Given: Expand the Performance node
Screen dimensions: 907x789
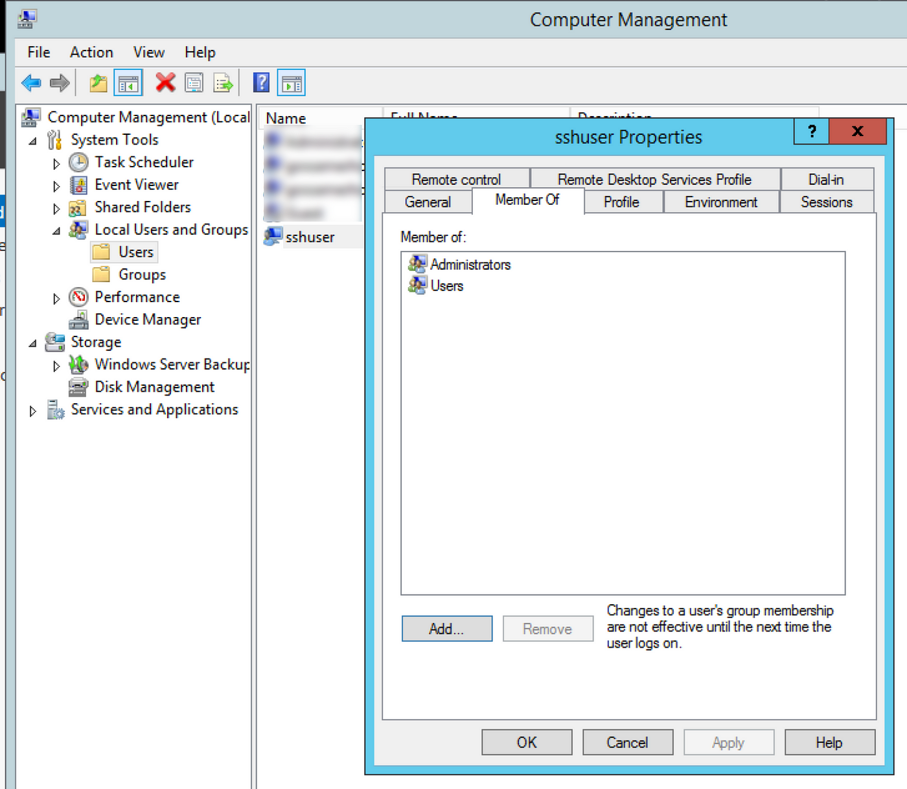Looking at the screenshot, I should click(56, 298).
